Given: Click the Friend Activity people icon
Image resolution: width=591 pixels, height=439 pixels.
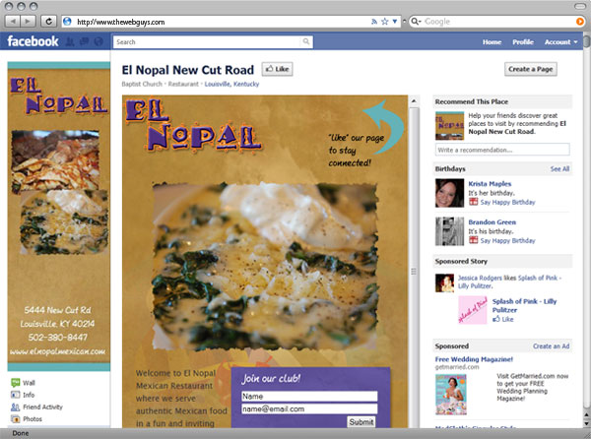Looking at the screenshot, I should coord(16,407).
